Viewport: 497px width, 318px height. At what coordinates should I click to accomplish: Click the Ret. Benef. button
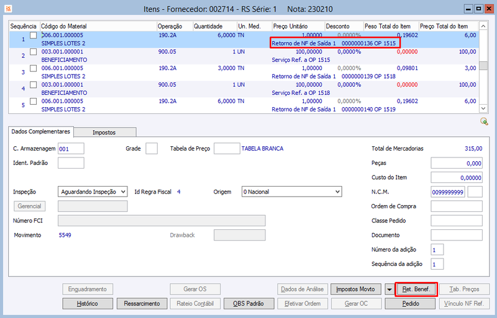click(x=416, y=289)
